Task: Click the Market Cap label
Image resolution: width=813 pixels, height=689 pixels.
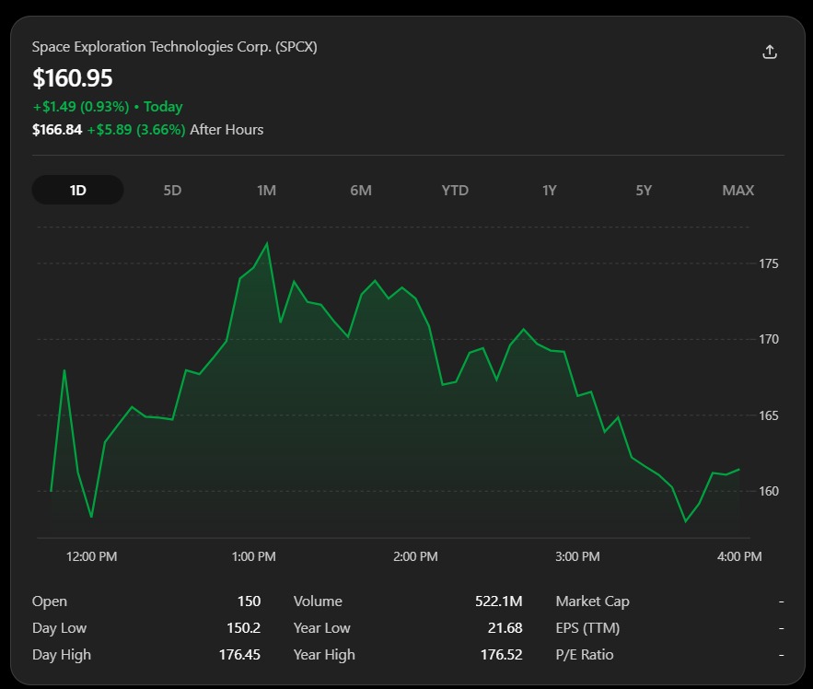Action: (x=592, y=601)
